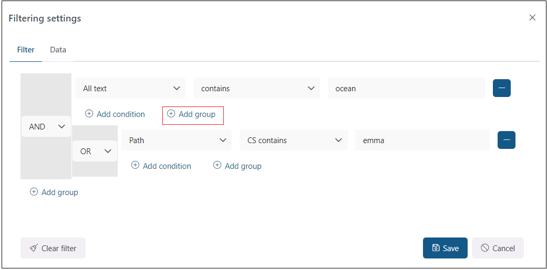The image size is (547, 270).
Task: Open the 'Path' field dropdown
Action: (176, 141)
